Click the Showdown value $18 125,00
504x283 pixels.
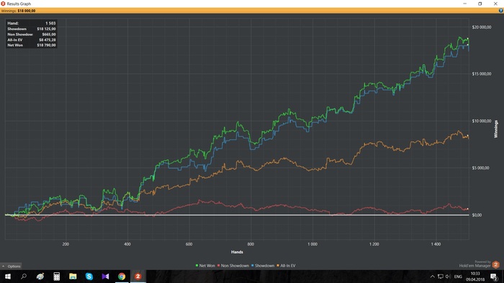click(x=46, y=29)
